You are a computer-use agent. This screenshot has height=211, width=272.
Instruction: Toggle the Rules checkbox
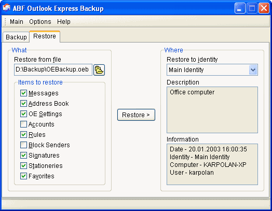click(23, 135)
